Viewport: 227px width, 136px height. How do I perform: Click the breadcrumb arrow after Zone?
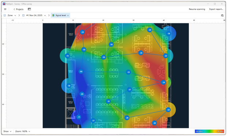click(x=19, y=15)
